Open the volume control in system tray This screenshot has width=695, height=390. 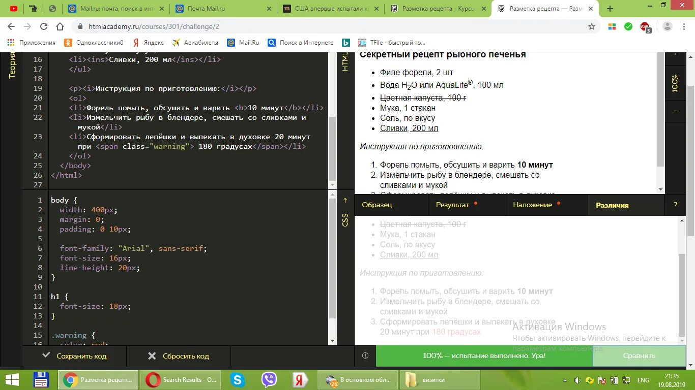(x=578, y=380)
